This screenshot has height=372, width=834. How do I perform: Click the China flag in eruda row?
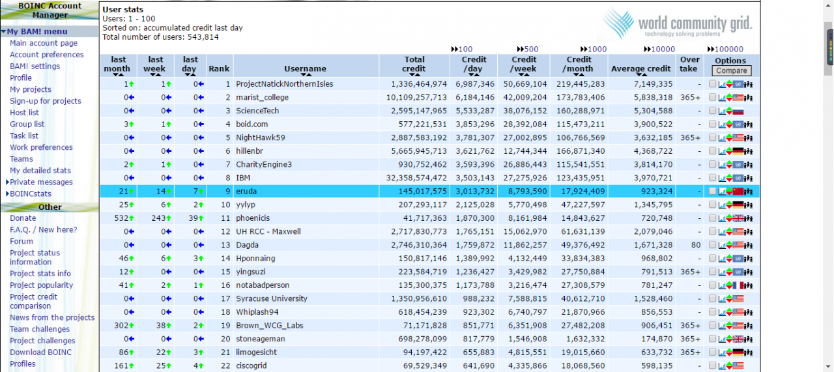pos(738,191)
